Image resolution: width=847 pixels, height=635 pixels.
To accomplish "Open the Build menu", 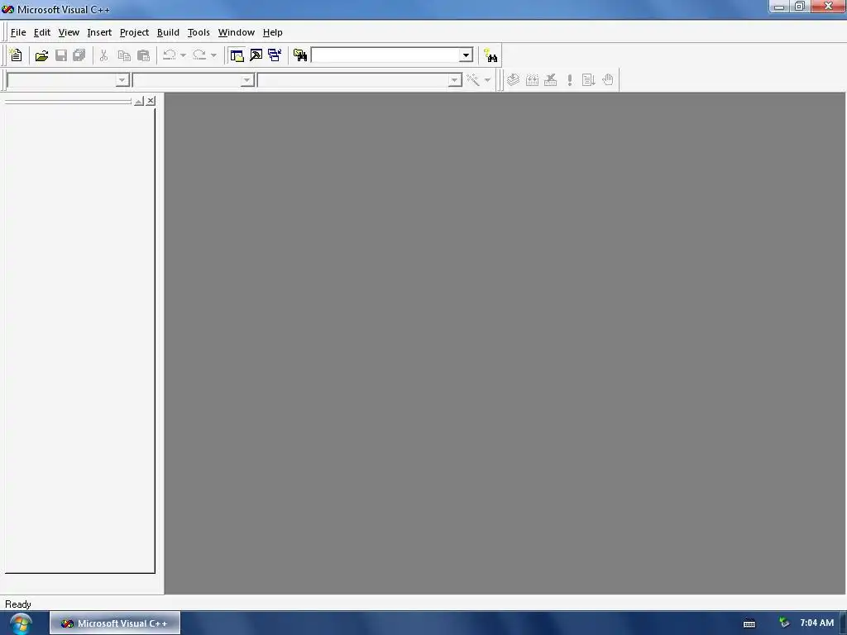I will [168, 32].
